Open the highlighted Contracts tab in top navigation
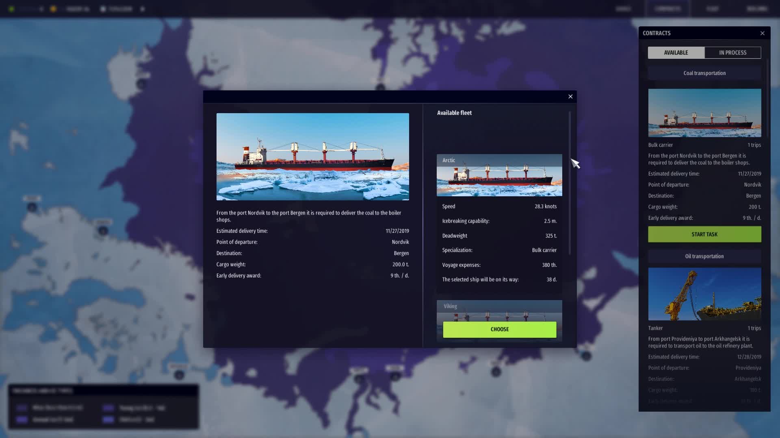780x438 pixels. (667, 9)
